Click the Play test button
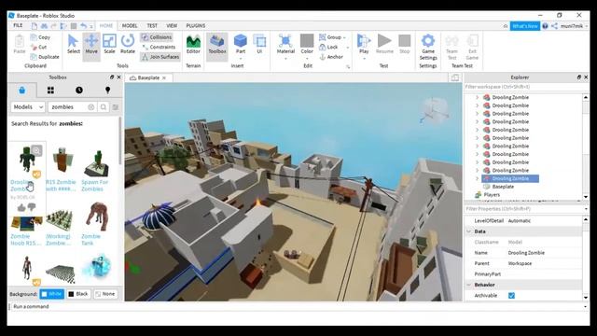This screenshot has width=597, height=336. [x=364, y=44]
